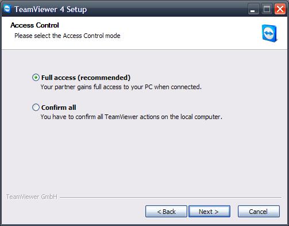The image size is (289, 226).
Task: Click the "Confirm all" label text
Action: click(x=59, y=108)
